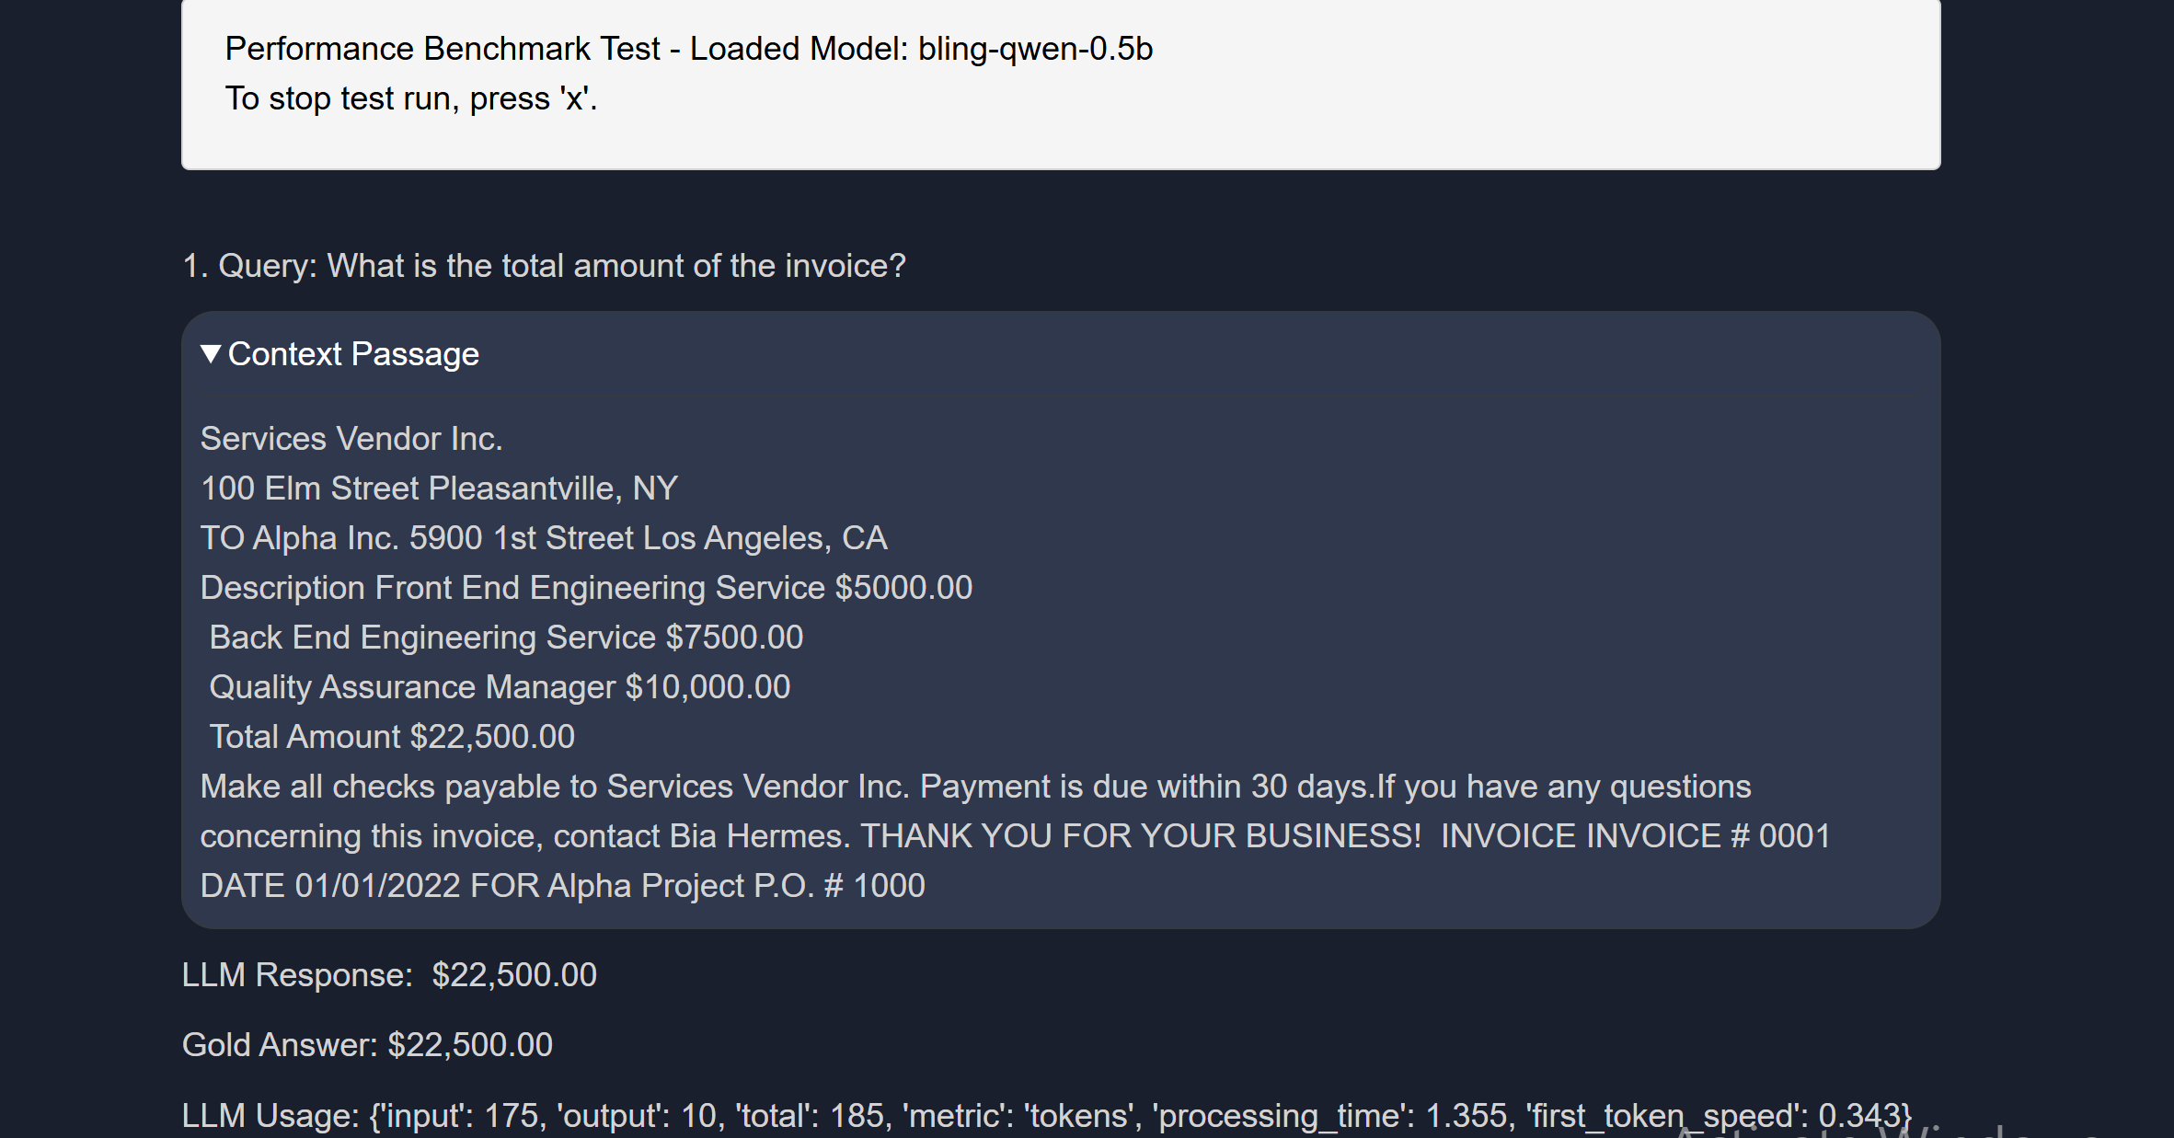2174x1138 pixels.
Task: Click the loaded model name bling-qwen-0.5b
Action: click(1035, 49)
